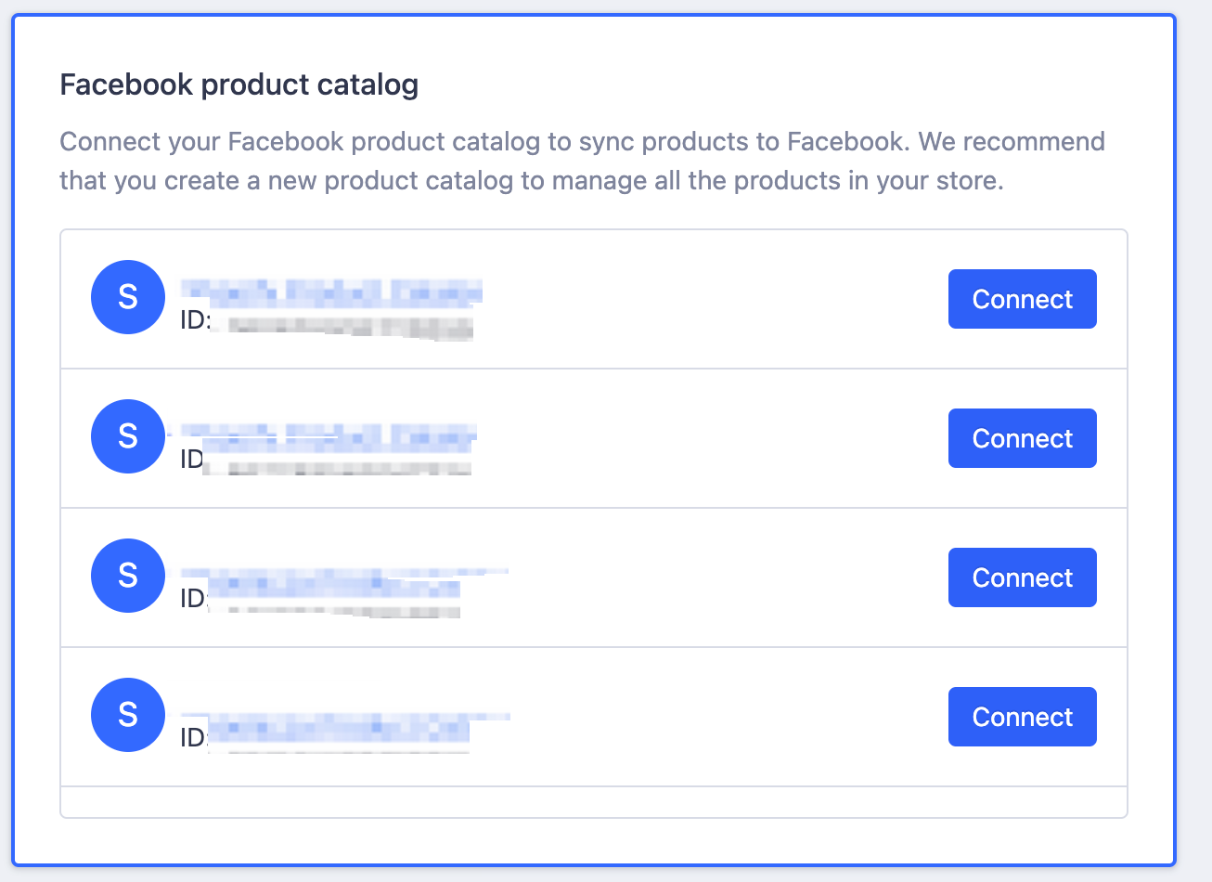The width and height of the screenshot is (1212, 882).
Task: Click the S avatar in the third catalog row
Action: pos(128,576)
